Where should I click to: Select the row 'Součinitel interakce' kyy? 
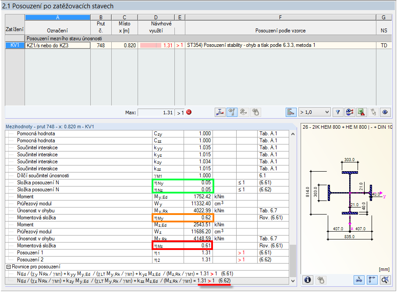[147, 148]
